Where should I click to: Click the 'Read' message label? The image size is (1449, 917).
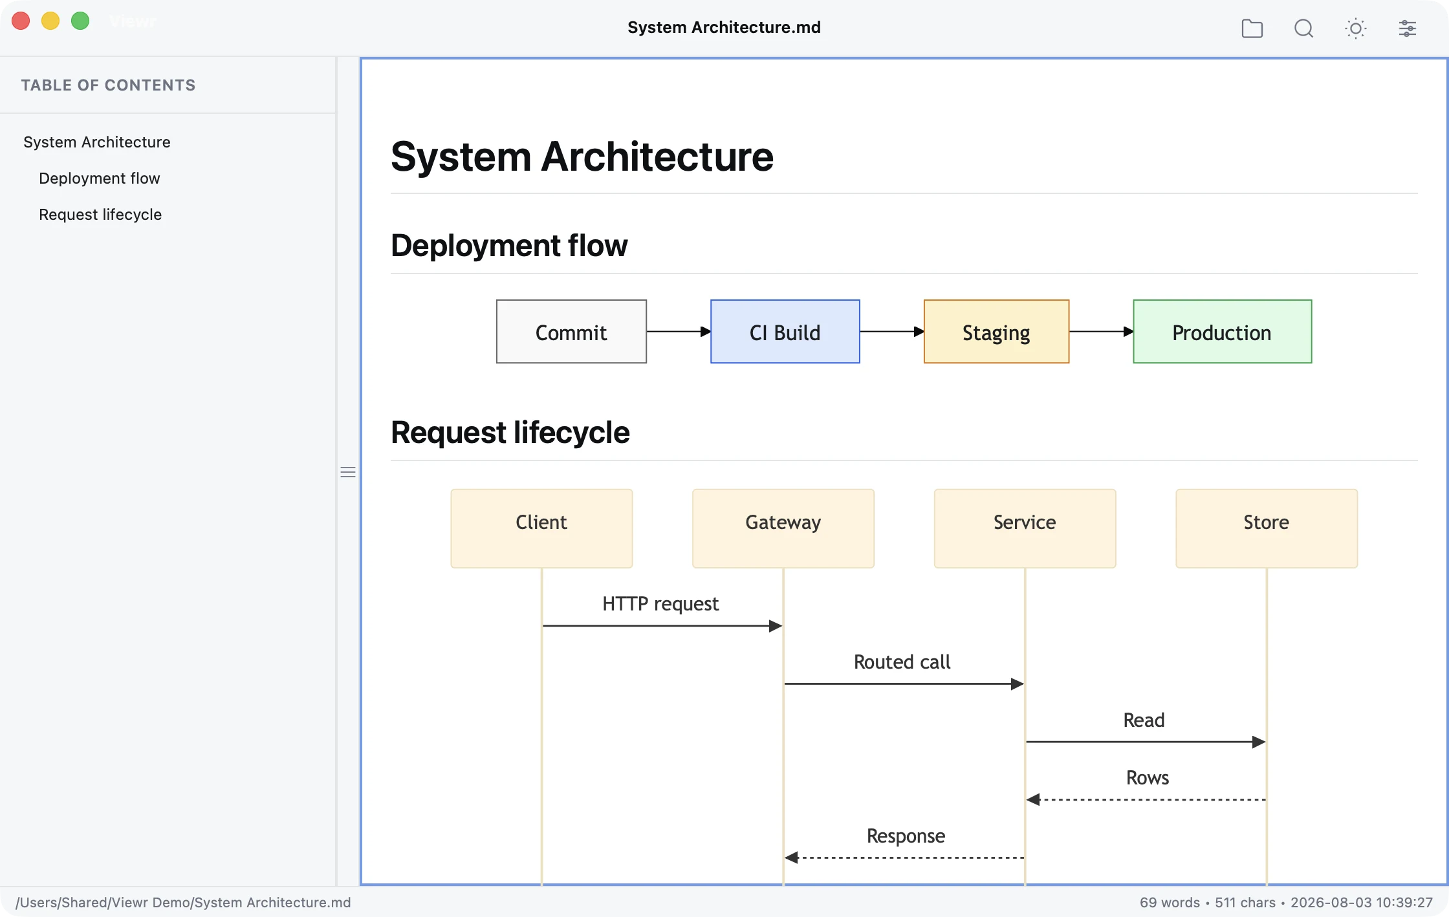(1144, 720)
